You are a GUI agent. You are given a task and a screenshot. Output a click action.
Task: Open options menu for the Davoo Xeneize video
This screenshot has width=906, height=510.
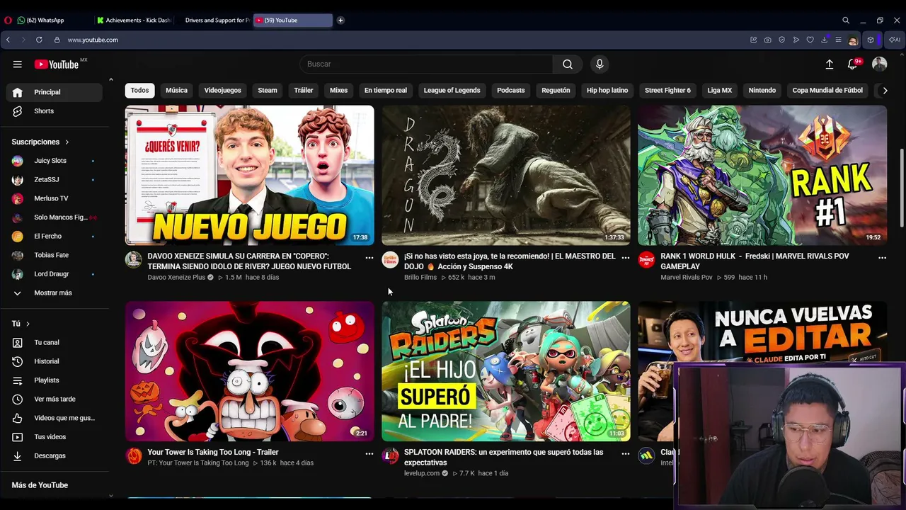[369, 258]
